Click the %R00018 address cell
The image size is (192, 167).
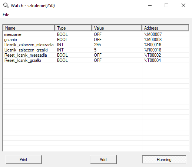(x=153, y=50)
